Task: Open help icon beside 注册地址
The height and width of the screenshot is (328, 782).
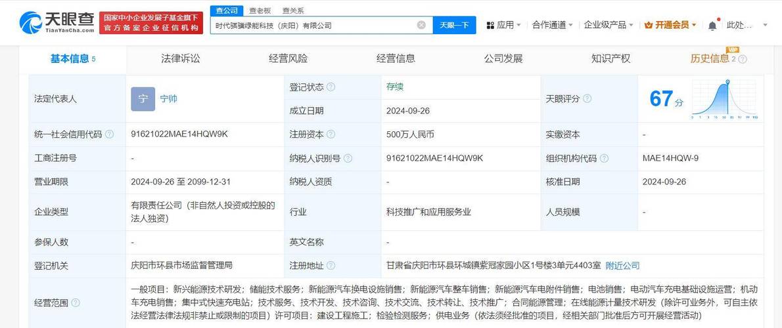Action: [330, 266]
